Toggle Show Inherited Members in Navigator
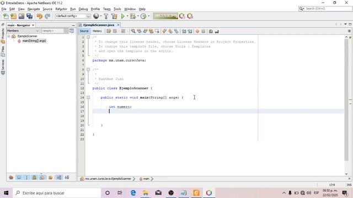Screen dimensions: 353x198 point(11,177)
